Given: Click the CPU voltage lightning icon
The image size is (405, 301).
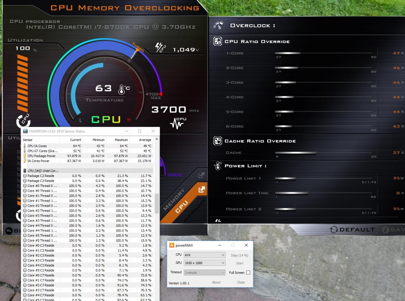Looking at the screenshot, I should [x=160, y=47].
